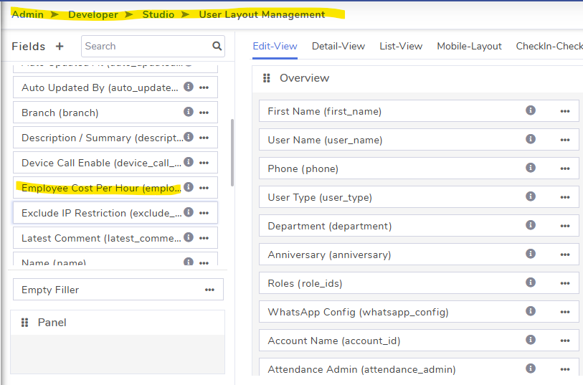Show info for User Type layout field
Image resolution: width=583 pixels, height=385 pixels.
pyautogui.click(x=531, y=196)
